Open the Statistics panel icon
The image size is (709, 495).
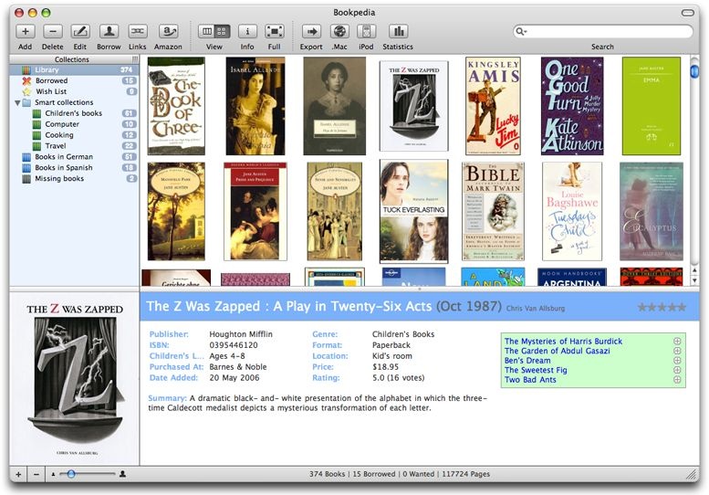click(398, 32)
